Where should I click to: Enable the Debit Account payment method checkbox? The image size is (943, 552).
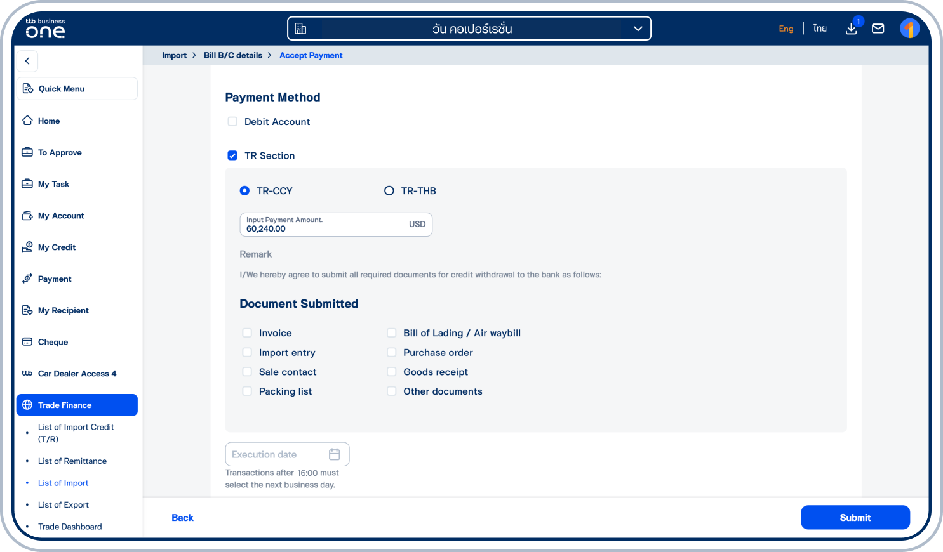pyautogui.click(x=232, y=121)
